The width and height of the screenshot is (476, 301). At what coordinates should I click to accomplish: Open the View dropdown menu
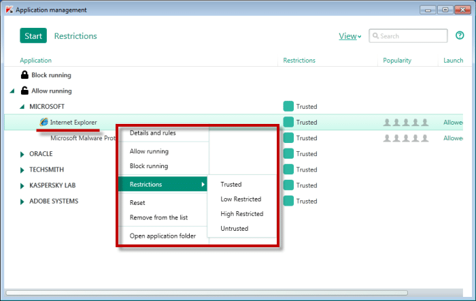[350, 36]
